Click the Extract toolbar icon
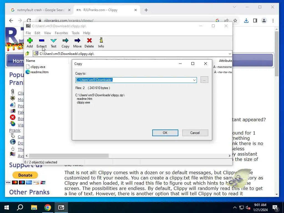This screenshot has height=213, width=284. coord(42,43)
